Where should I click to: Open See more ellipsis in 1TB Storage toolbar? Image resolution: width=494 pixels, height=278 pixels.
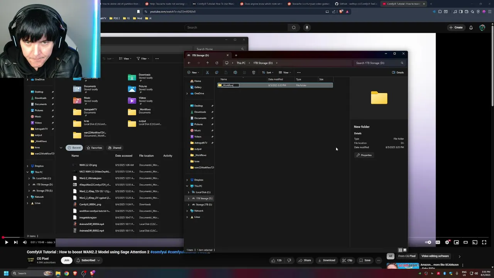click(299, 72)
